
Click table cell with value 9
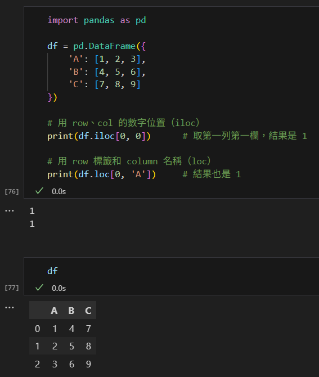(88, 364)
